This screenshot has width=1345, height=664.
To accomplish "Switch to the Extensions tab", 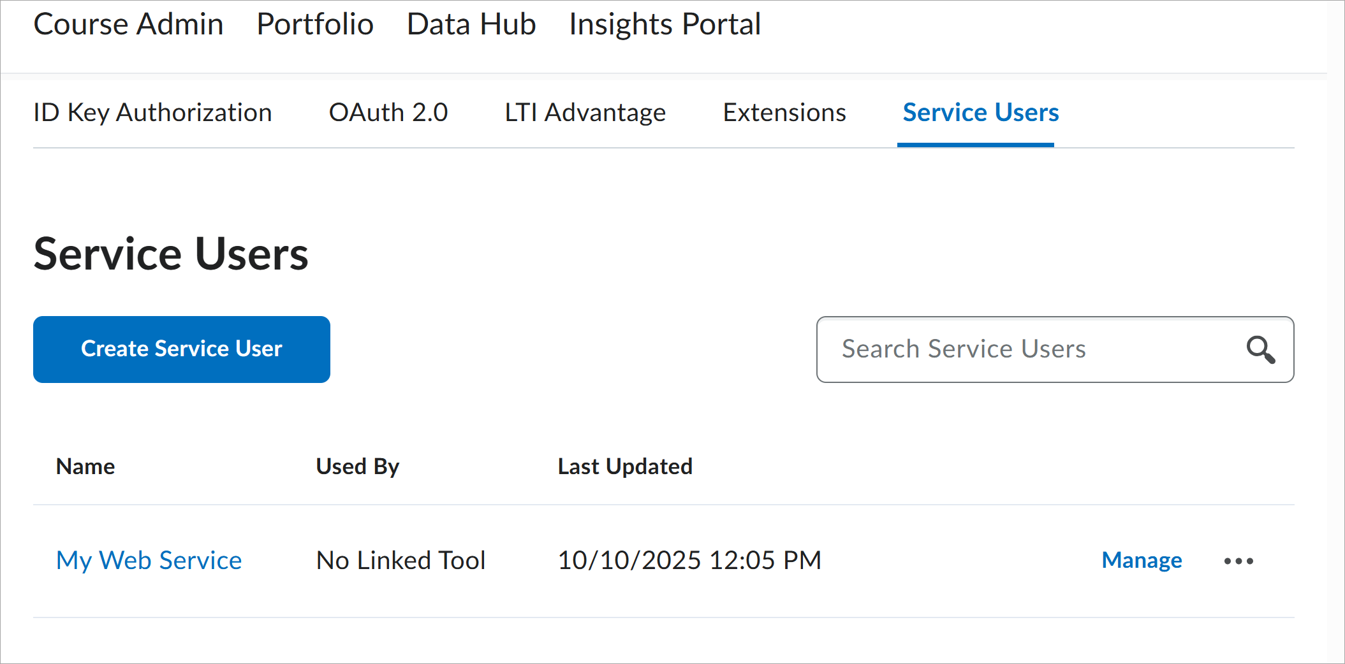I will pyautogui.click(x=784, y=112).
